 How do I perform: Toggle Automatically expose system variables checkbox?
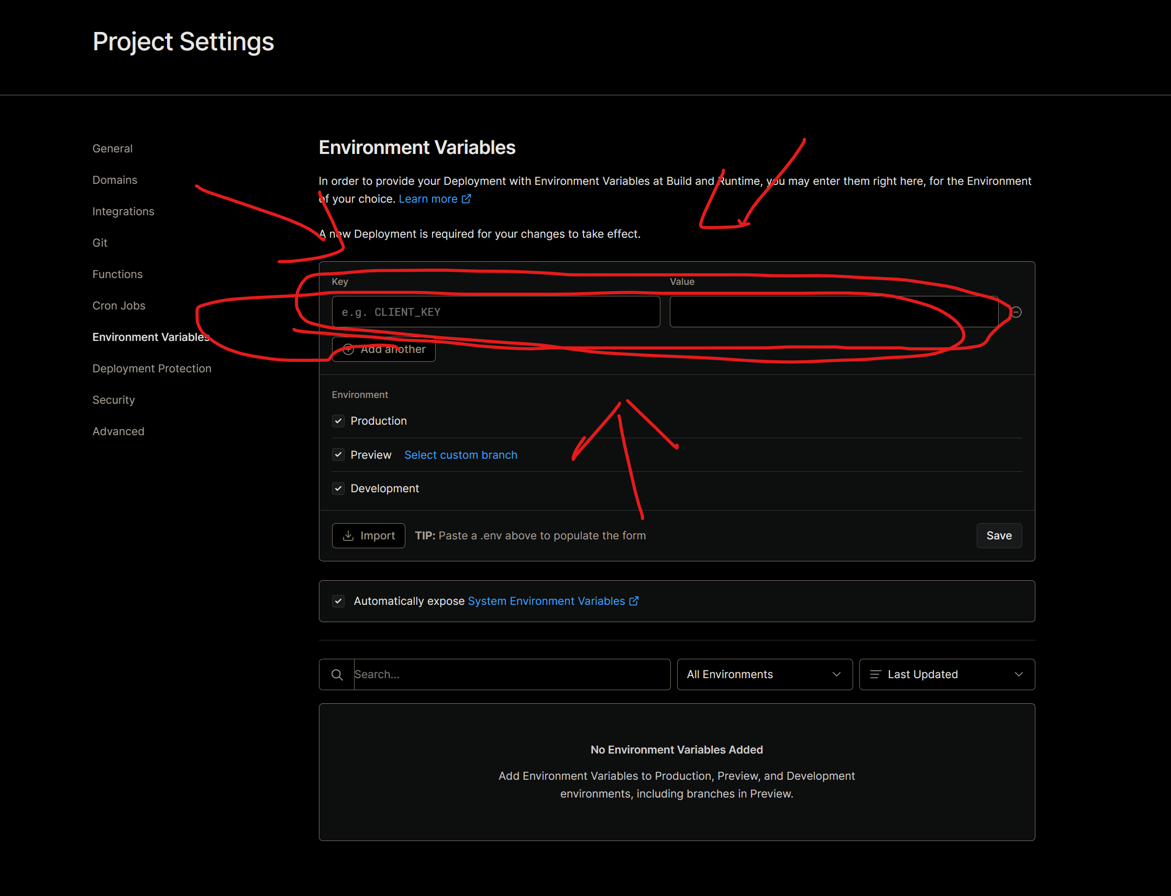click(338, 601)
